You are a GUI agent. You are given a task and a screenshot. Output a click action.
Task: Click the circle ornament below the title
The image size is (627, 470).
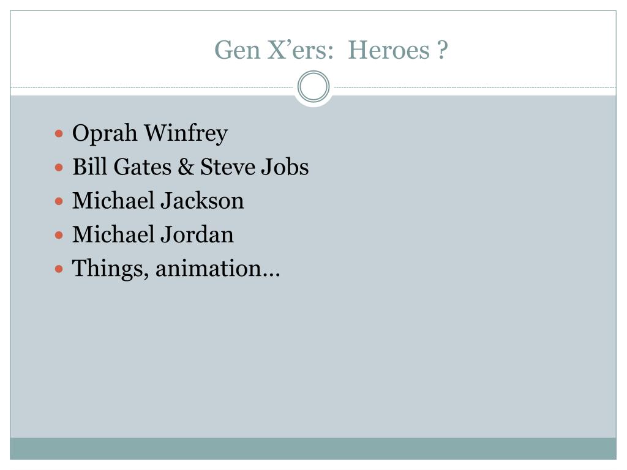313,86
